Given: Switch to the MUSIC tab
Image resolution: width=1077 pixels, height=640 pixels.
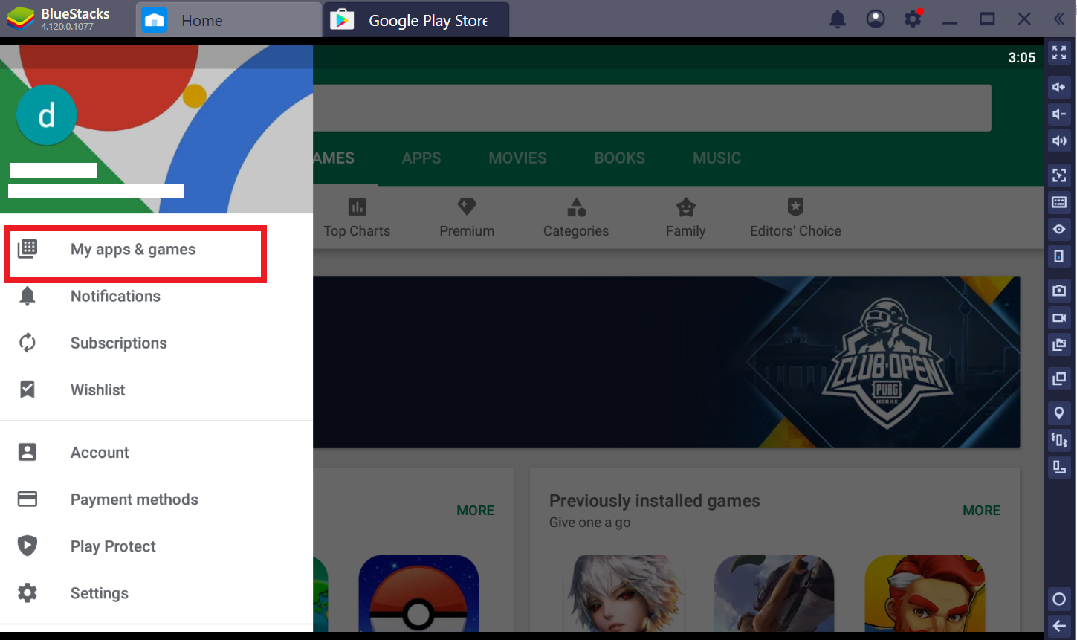Looking at the screenshot, I should [x=717, y=158].
